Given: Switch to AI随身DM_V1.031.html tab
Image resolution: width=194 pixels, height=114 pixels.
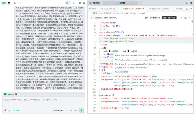Looking at the screenshot, I should 158,9.
